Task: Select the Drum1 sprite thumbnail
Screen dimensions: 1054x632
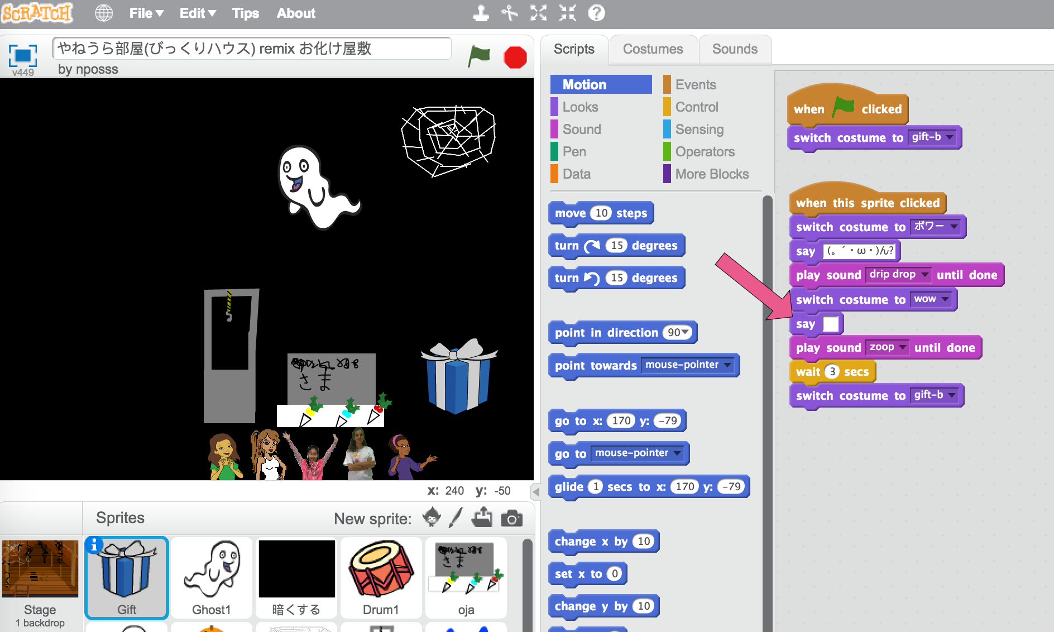Action: [x=381, y=578]
